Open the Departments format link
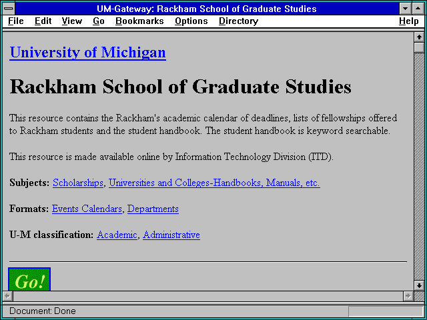The width and height of the screenshot is (427, 320). coord(153,209)
